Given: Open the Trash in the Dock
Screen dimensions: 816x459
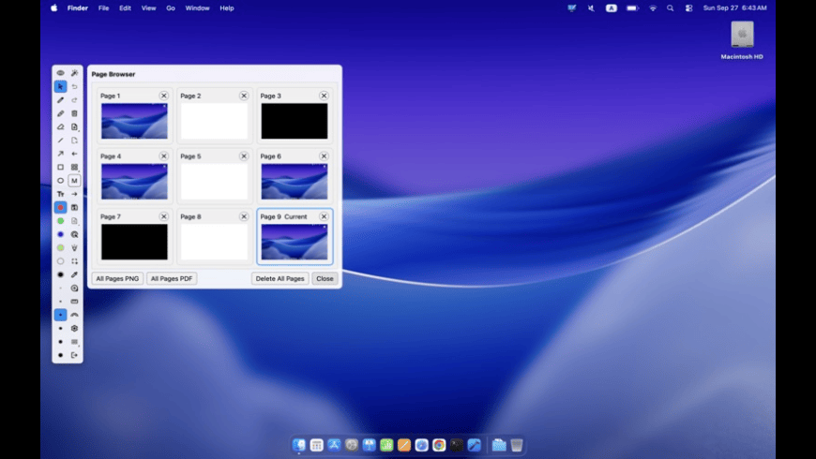Looking at the screenshot, I should (x=516, y=445).
